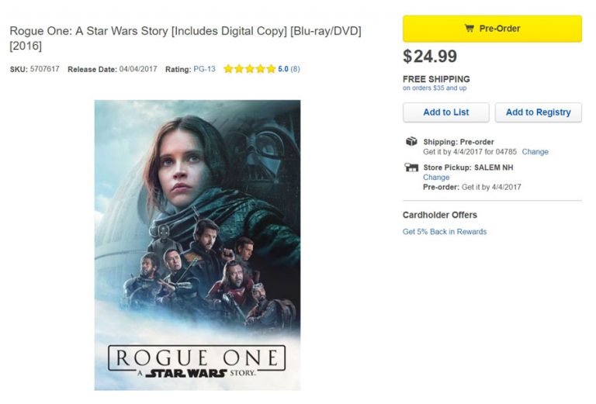Change the shipping zip code 04785

[x=535, y=152]
